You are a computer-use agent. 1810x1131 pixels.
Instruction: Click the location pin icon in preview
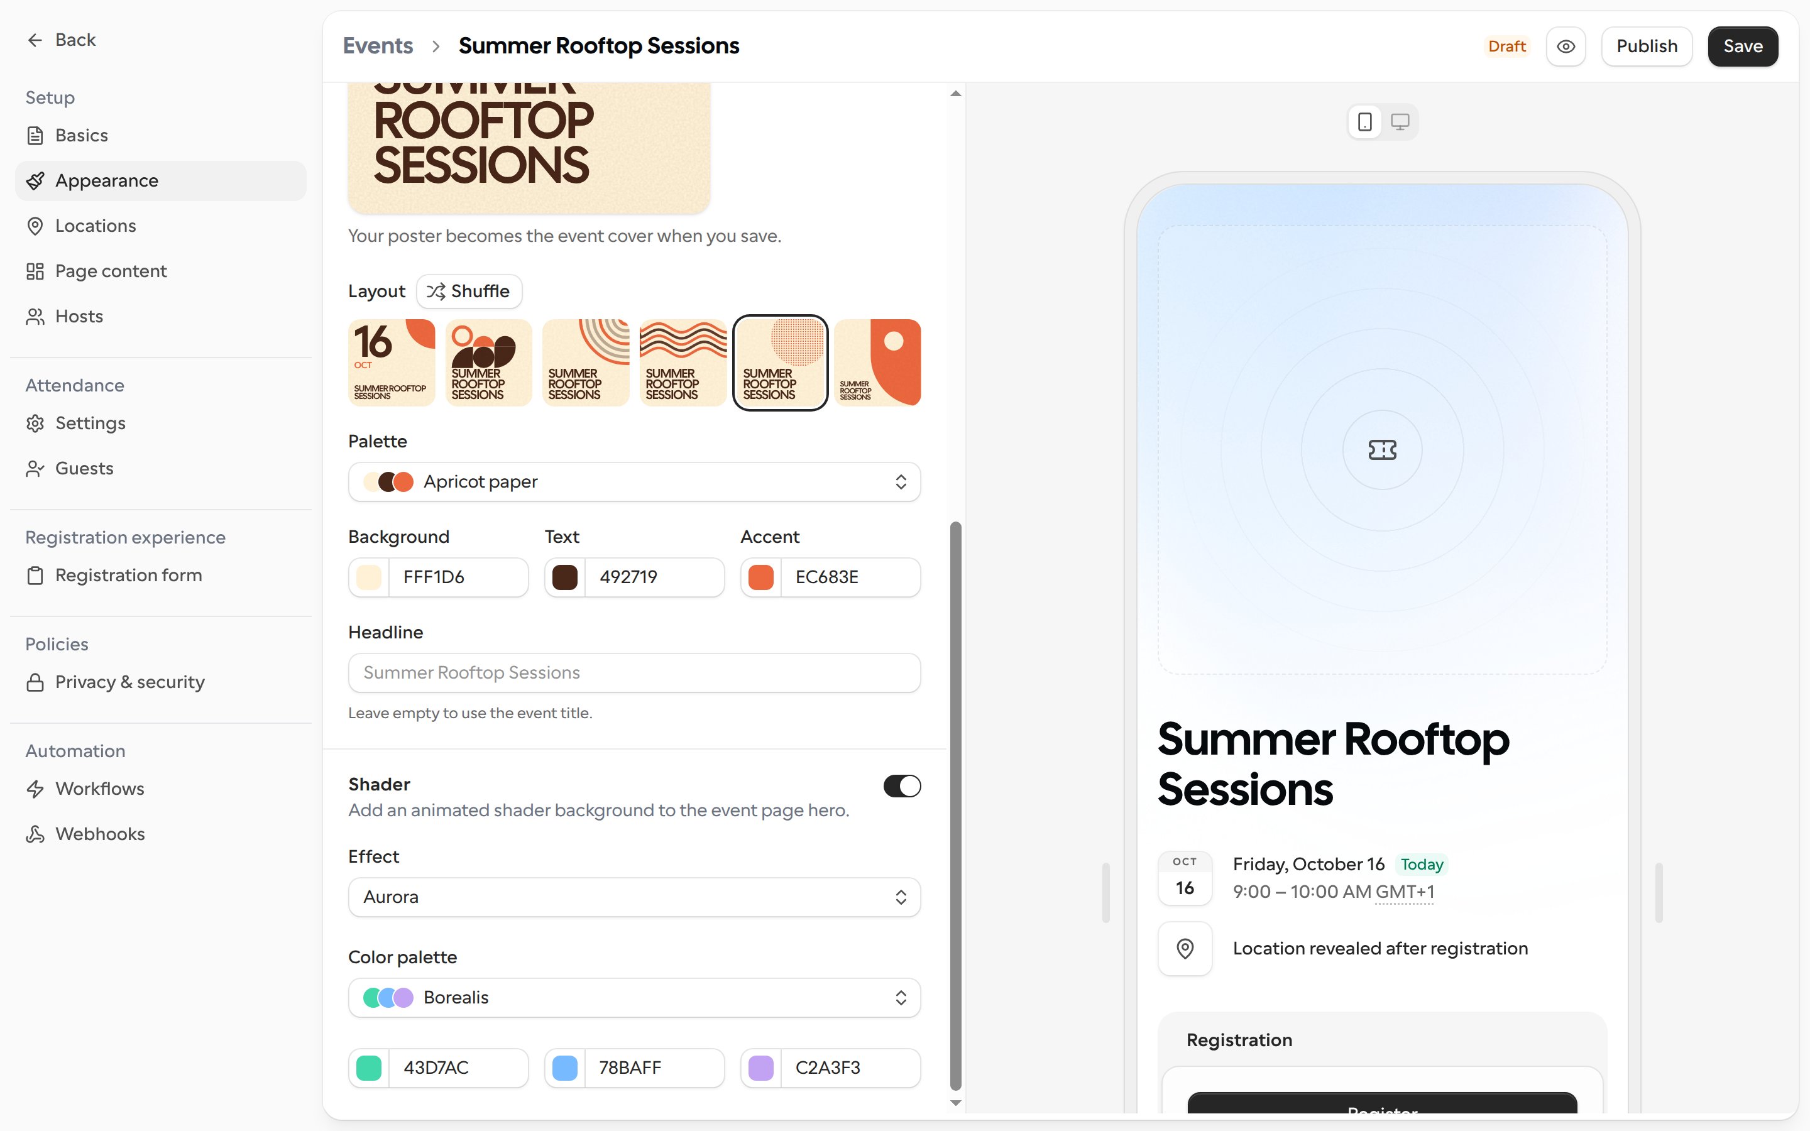pos(1185,949)
